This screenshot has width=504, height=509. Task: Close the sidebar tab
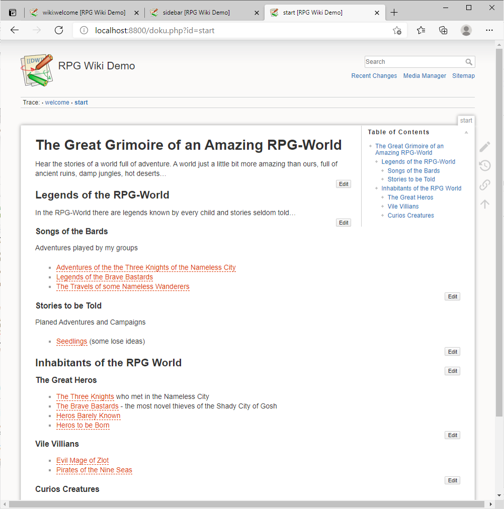(257, 13)
